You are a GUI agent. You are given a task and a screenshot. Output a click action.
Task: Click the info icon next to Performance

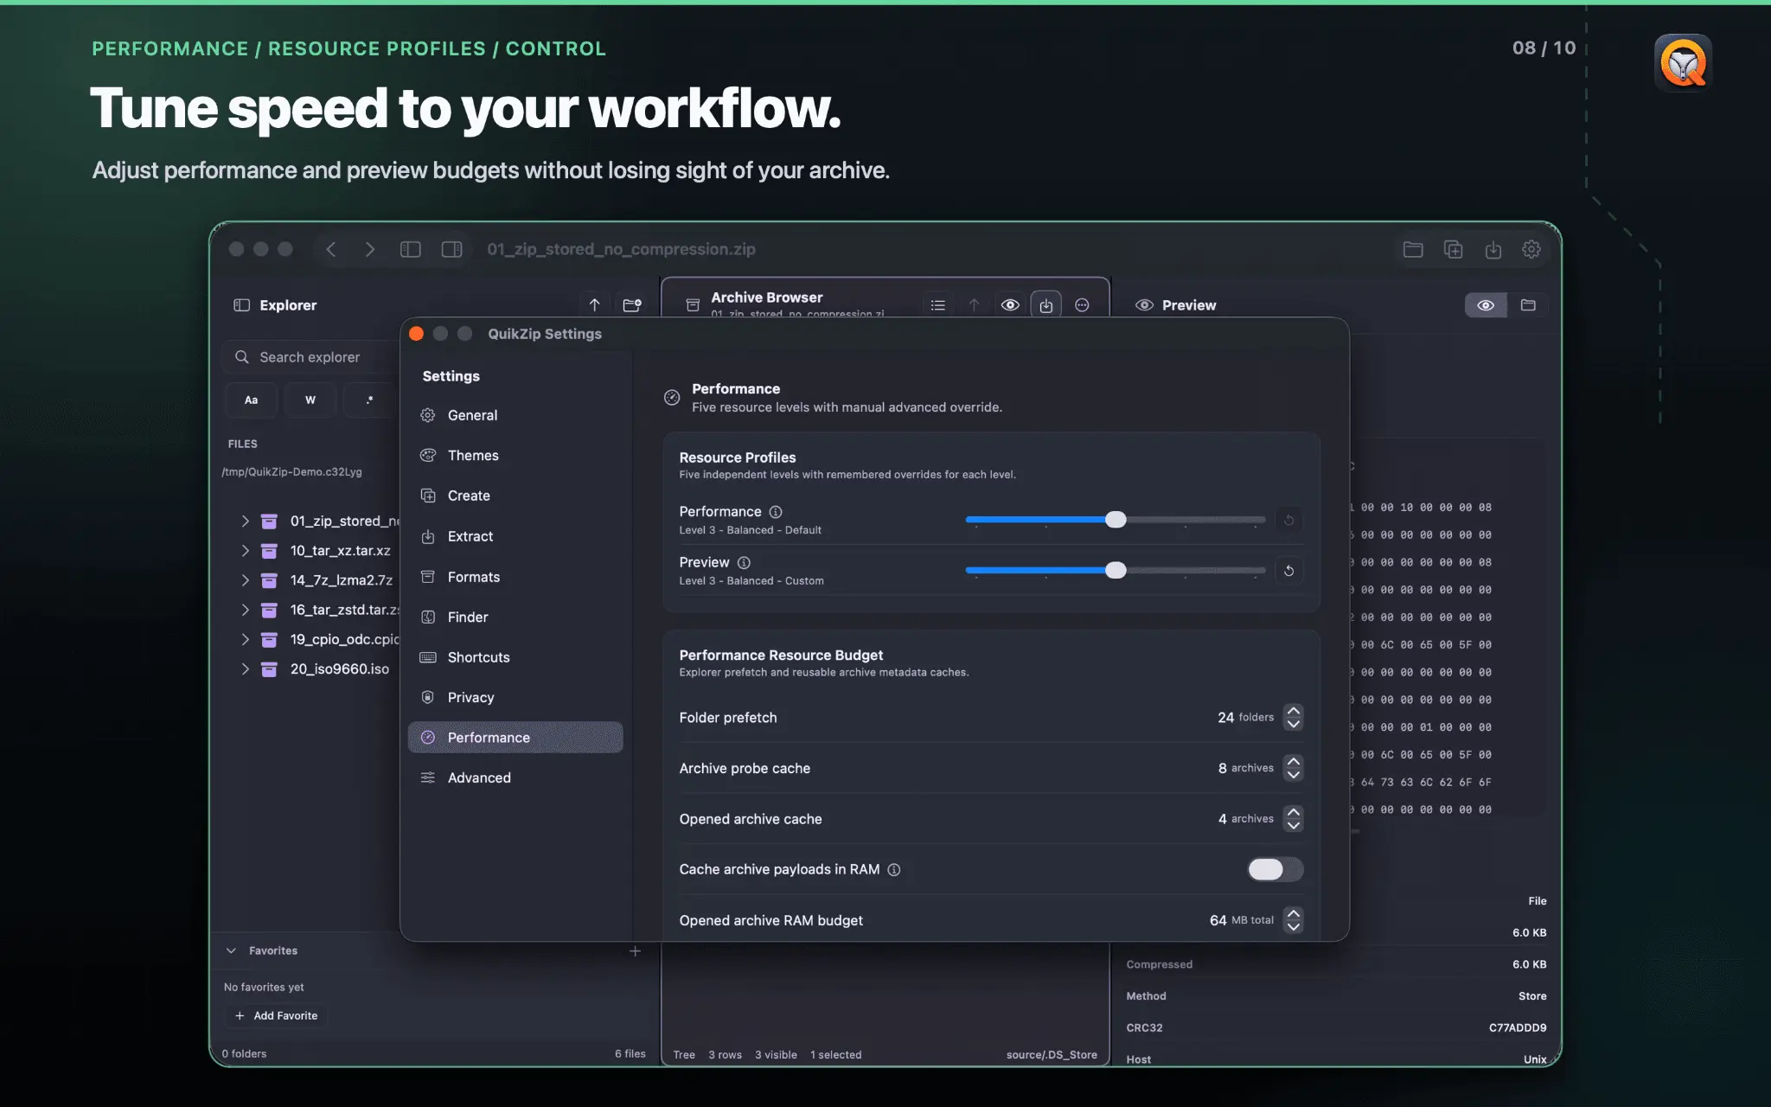pyautogui.click(x=776, y=511)
